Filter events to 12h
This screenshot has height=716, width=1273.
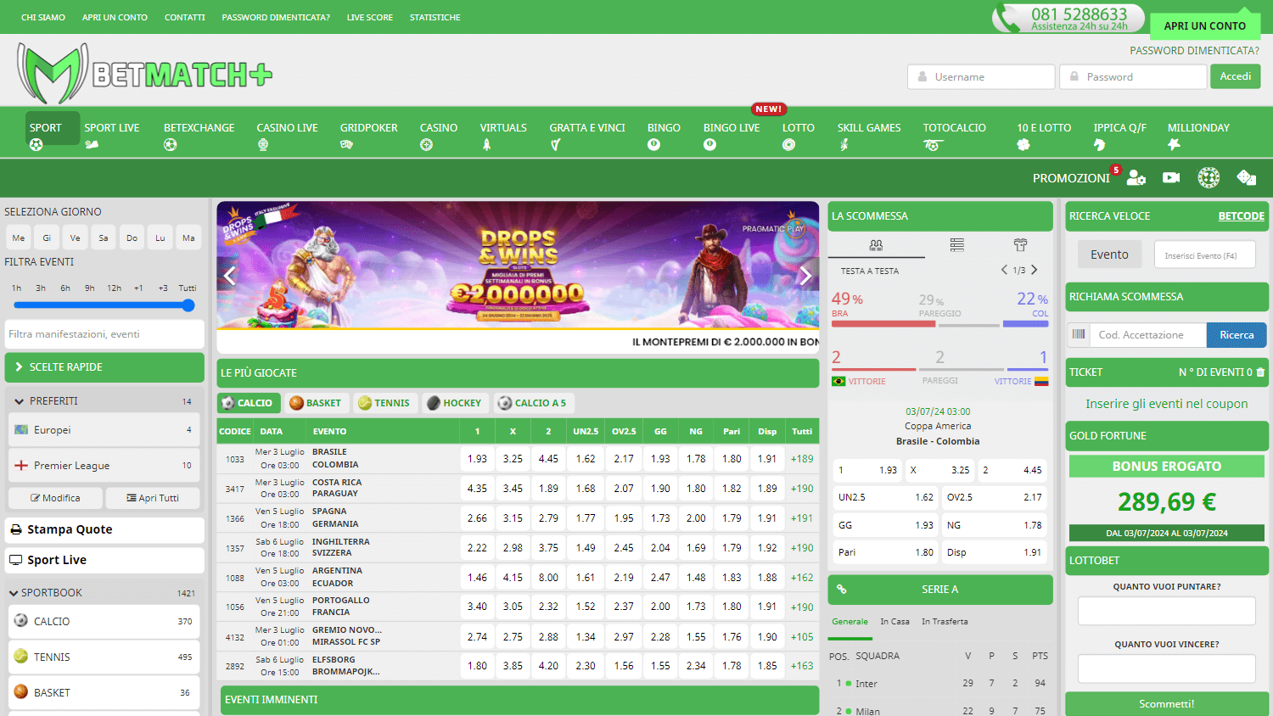click(x=114, y=288)
